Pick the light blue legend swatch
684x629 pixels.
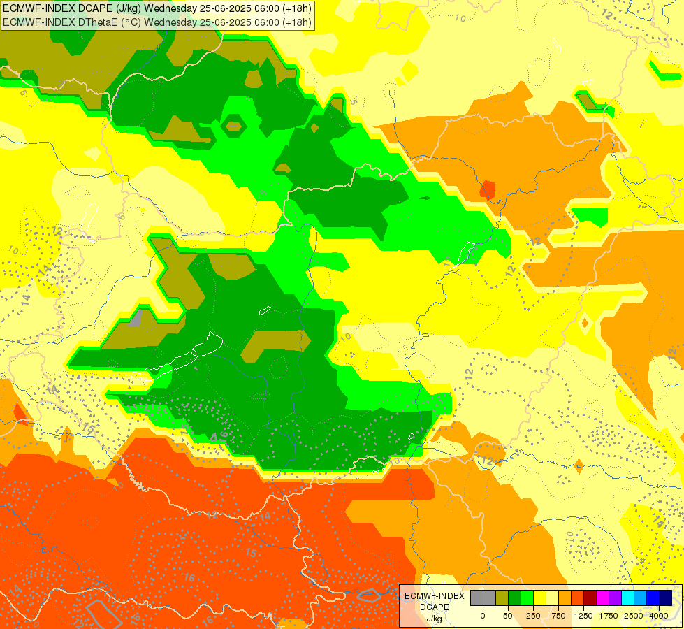641,598
